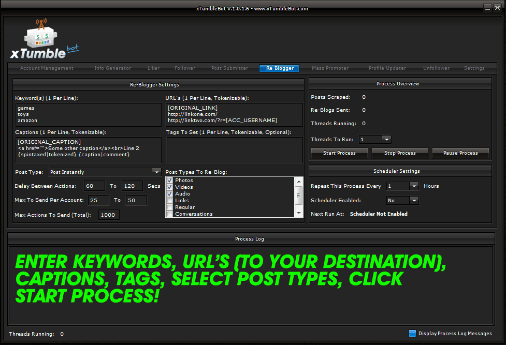The image size is (506, 345).
Task: Minimize the xTumbleBot window
Action: click(x=488, y=8)
